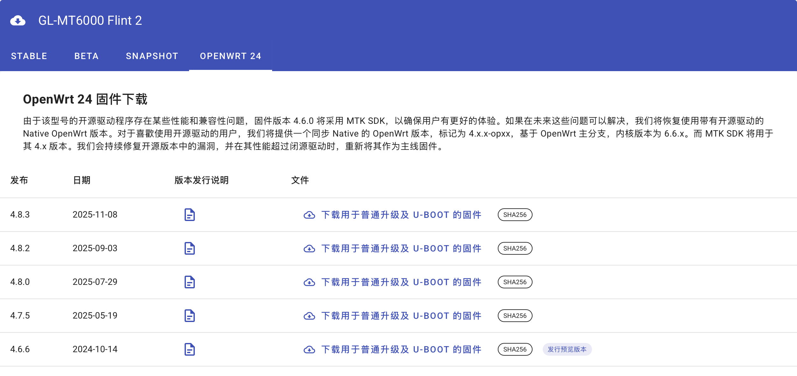Viewport: 797px width, 376px height.
Task: Click the download cloud icon on row 4.6.6
Action: point(309,349)
